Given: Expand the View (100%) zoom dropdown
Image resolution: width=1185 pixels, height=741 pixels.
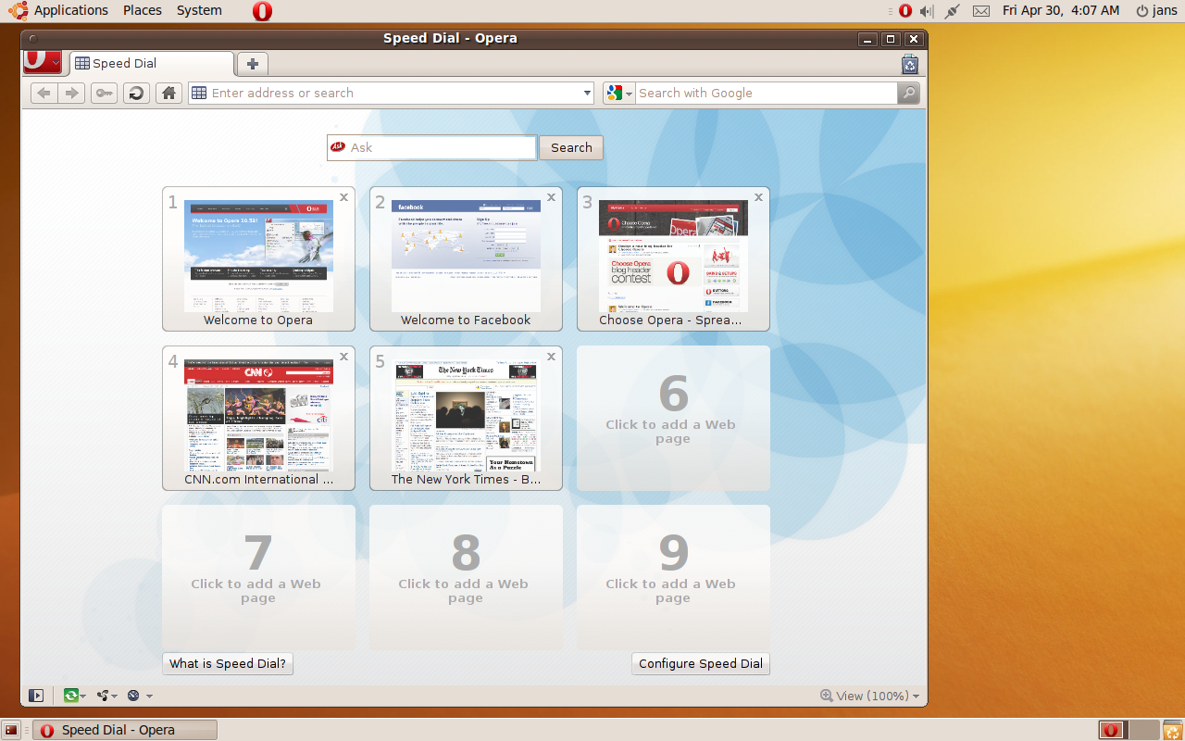Looking at the screenshot, I should pos(870,696).
